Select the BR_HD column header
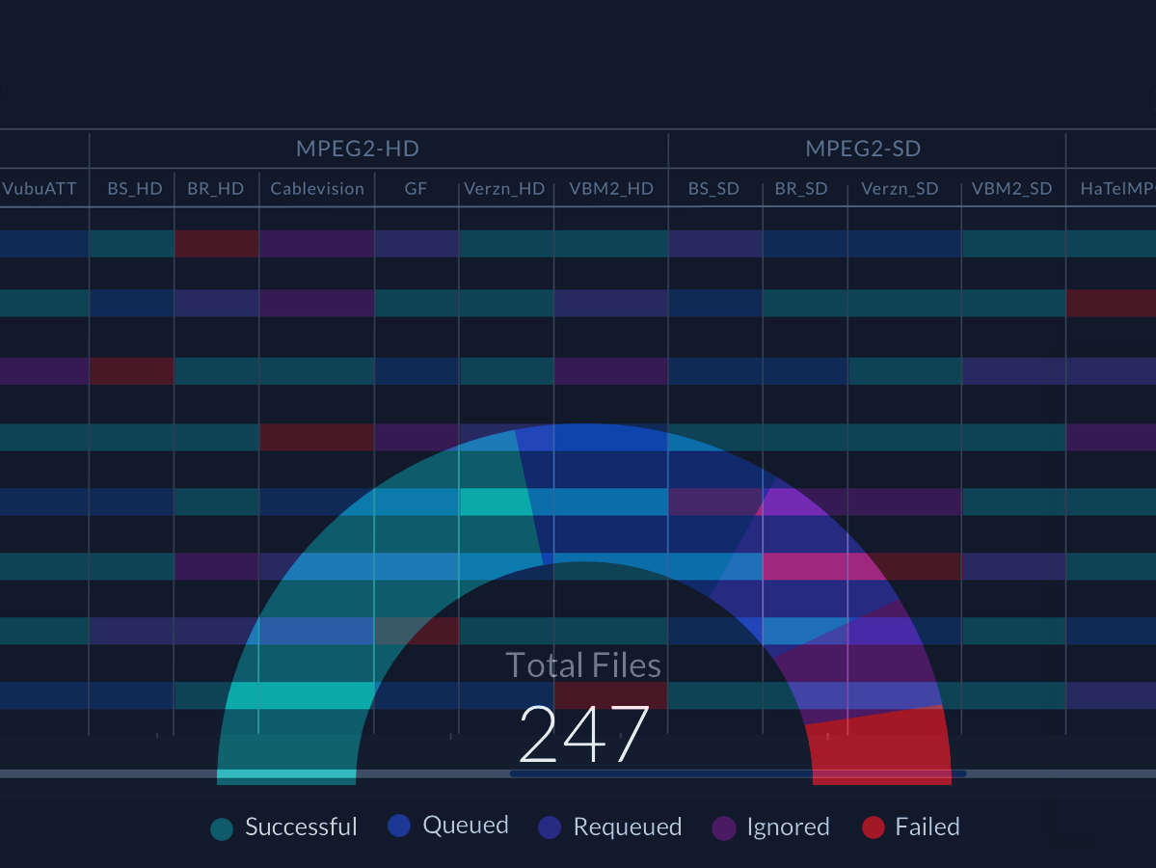Viewport: 1156px width, 868px height. 215,189
